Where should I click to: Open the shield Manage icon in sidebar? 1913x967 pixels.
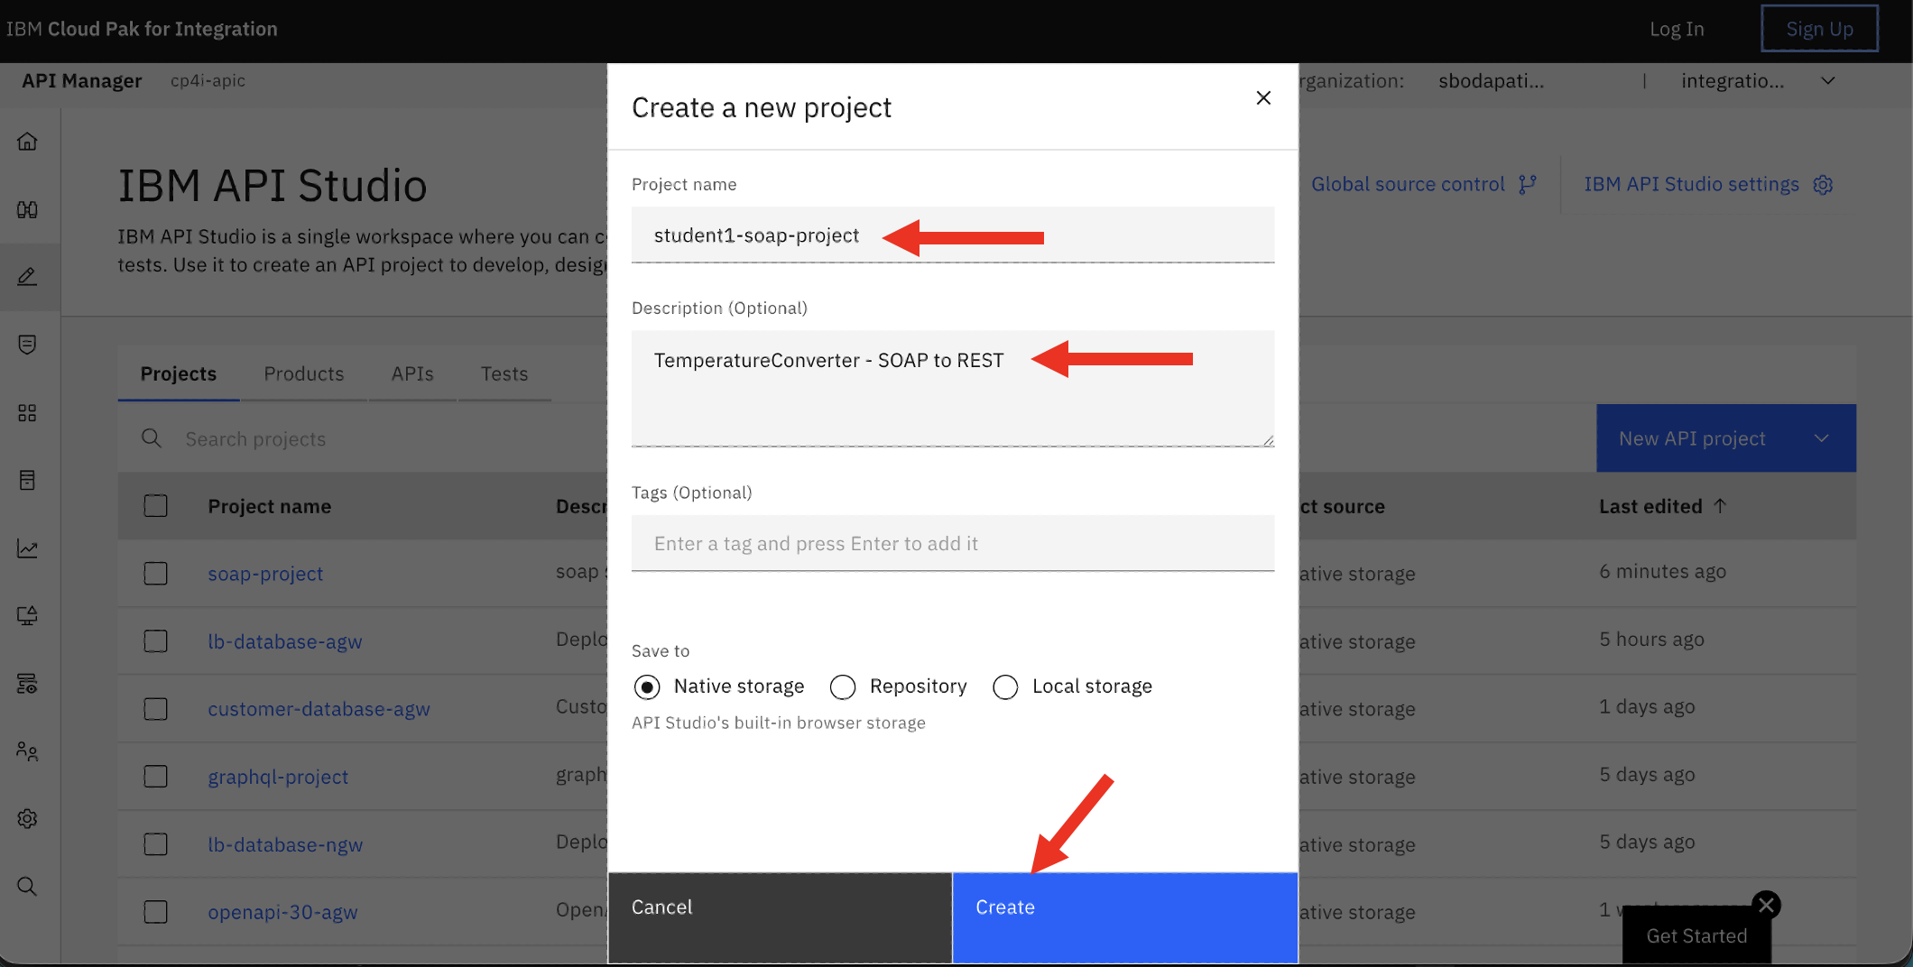[27, 345]
